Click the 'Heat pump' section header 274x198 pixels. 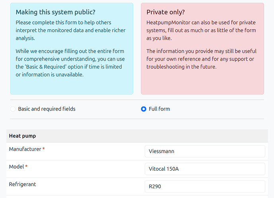click(22, 136)
